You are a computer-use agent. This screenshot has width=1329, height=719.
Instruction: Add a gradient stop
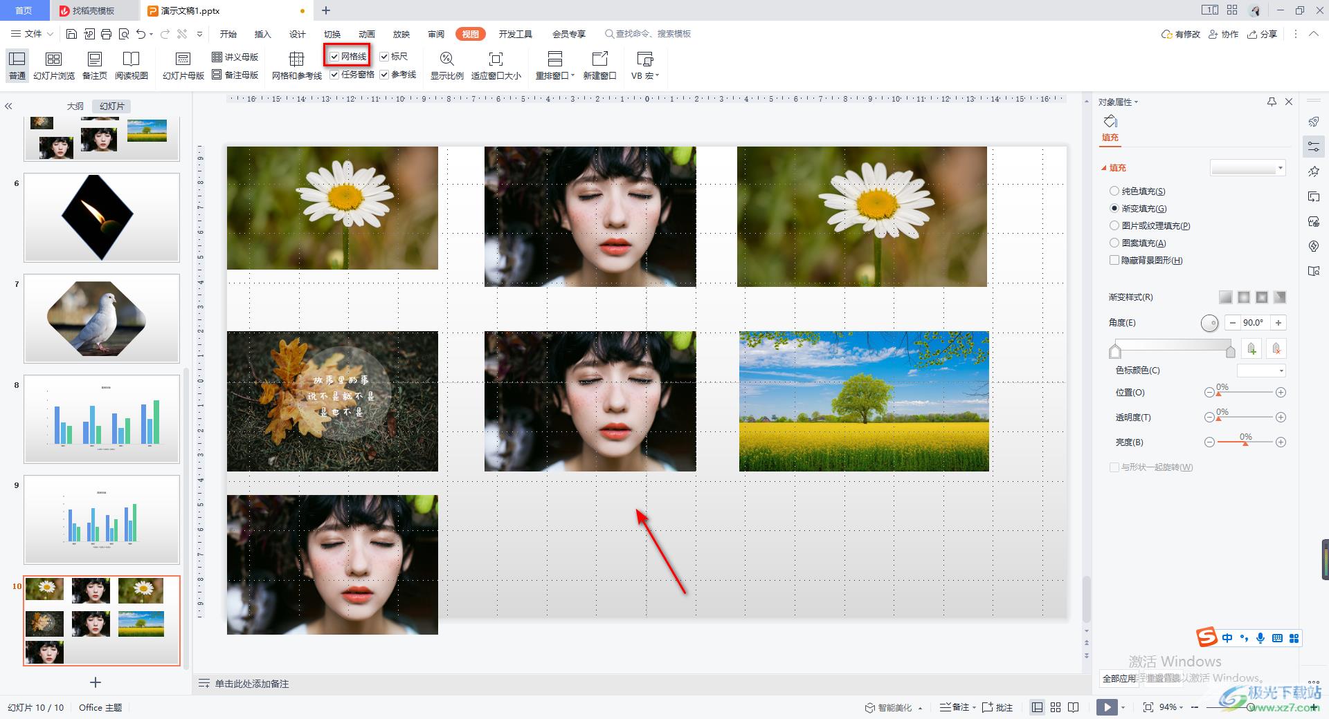[x=1251, y=349]
